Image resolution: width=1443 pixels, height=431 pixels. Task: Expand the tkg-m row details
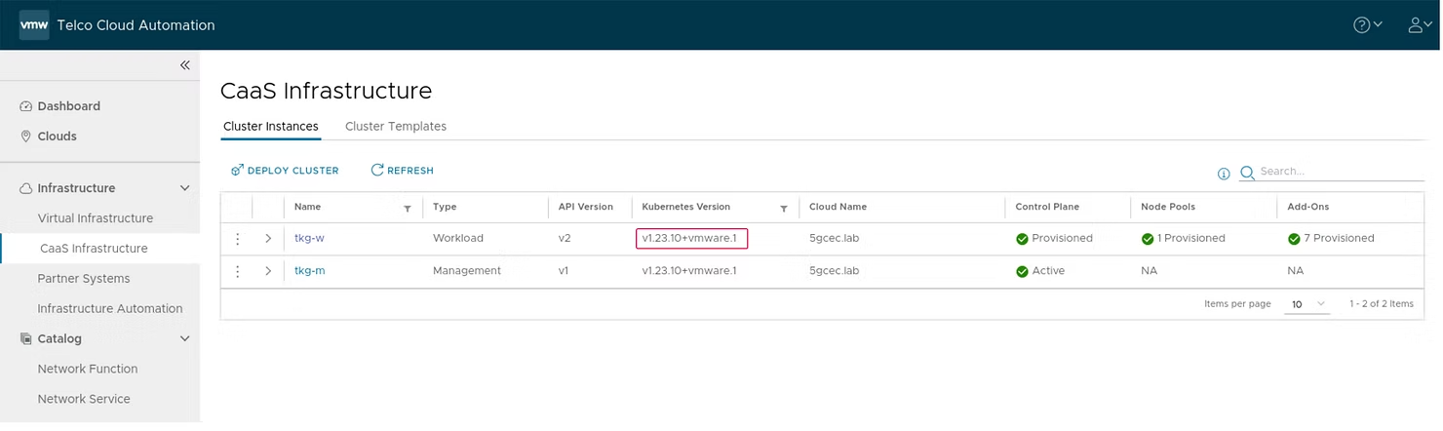(268, 271)
